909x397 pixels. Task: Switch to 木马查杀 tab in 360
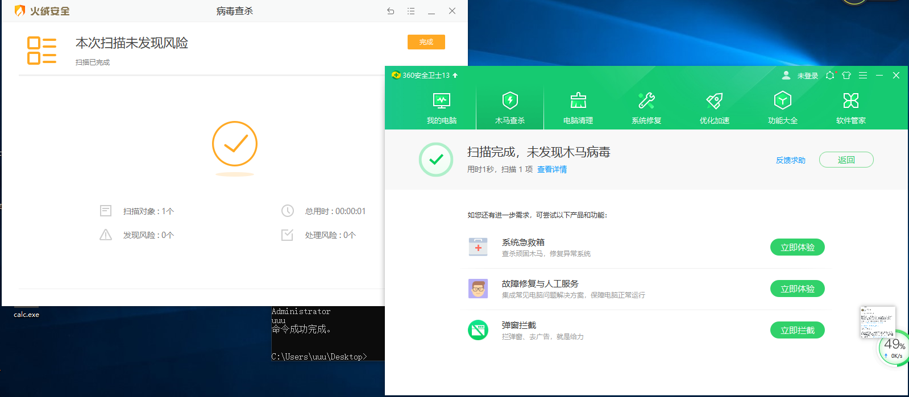point(510,108)
